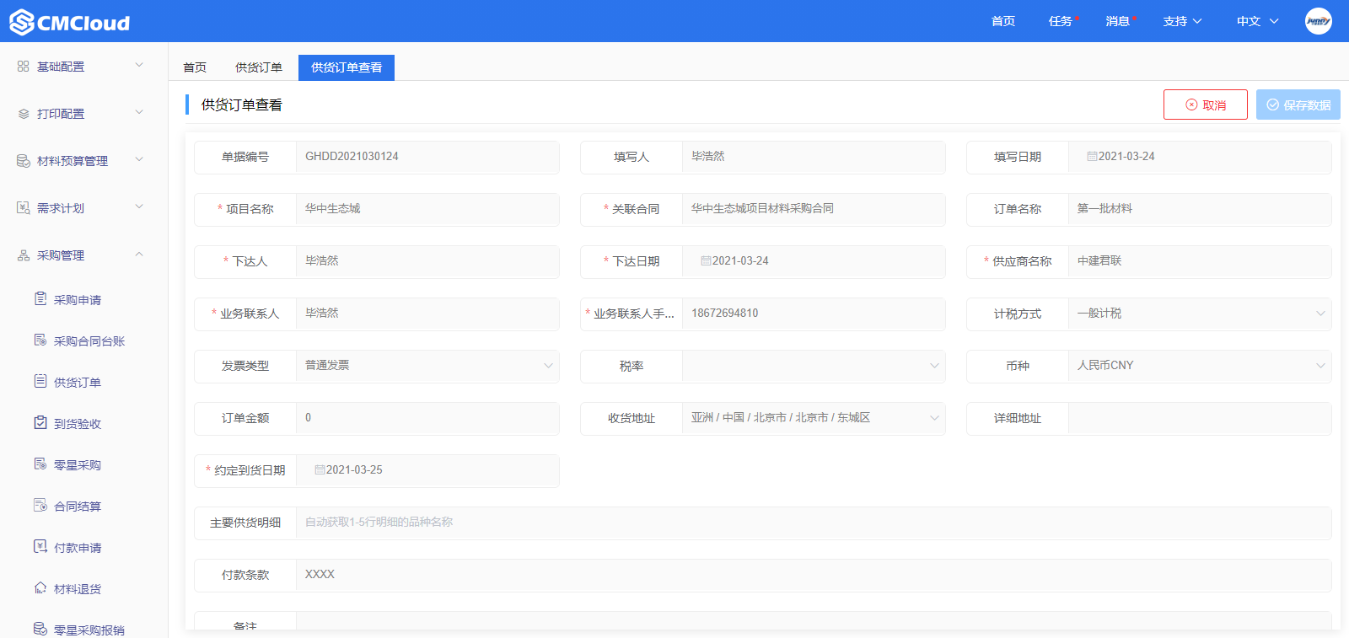The width and height of the screenshot is (1349, 638).
Task: Click the calendar icon in 约定到货日期
Action: [x=320, y=470]
